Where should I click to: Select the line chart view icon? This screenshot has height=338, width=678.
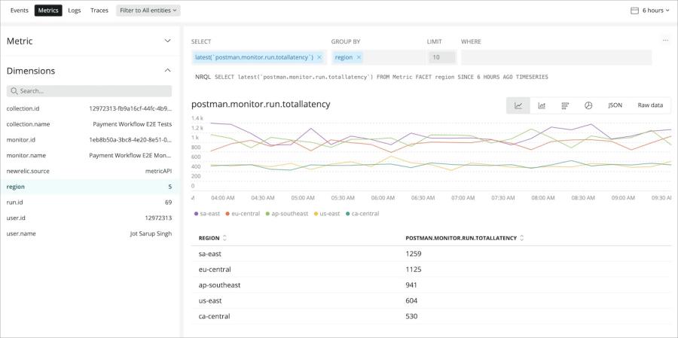518,105
